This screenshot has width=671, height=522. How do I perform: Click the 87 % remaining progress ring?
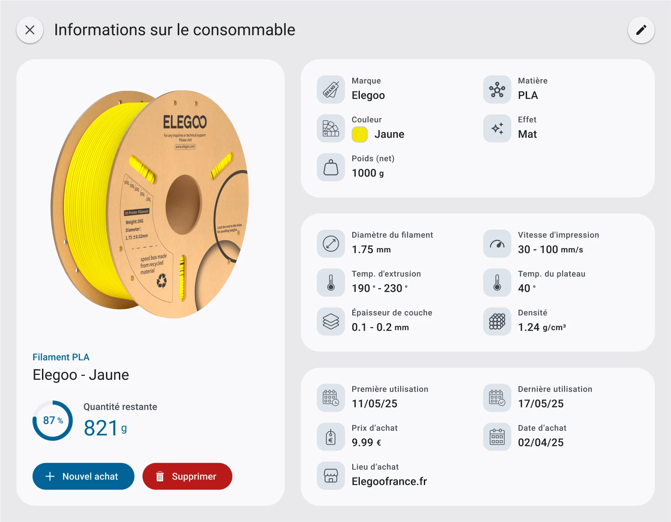click(x=53, y=421)
